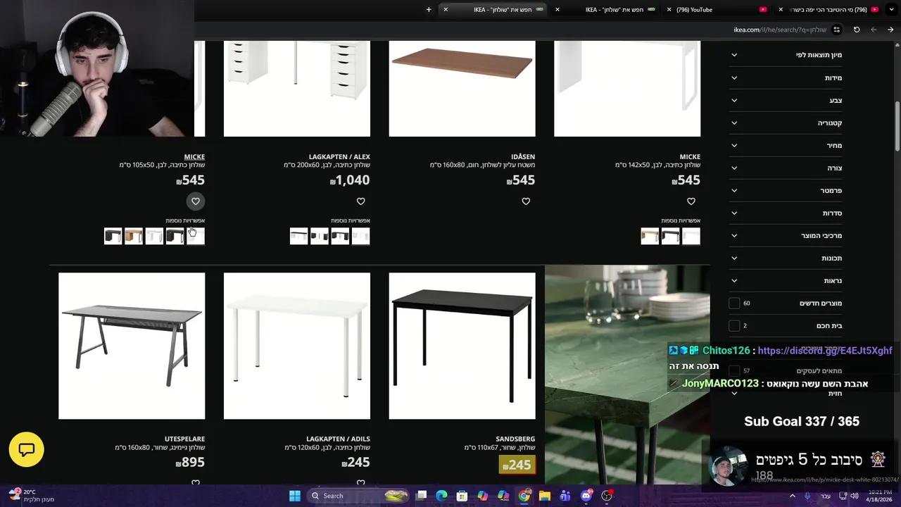
Task: Check the 'בית חכם' filter checkbox
Action: click(734, 326)
